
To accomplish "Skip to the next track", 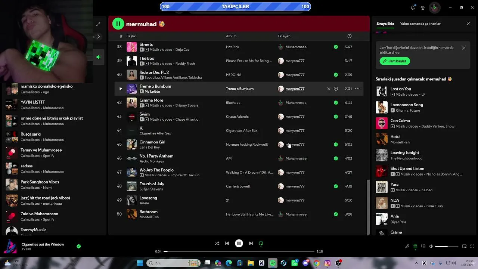I will 251,243.
